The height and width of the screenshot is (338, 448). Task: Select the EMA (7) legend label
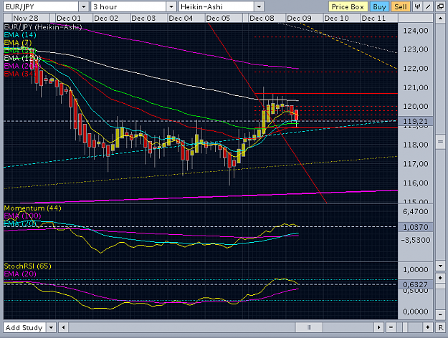click(x=18, y=43)
